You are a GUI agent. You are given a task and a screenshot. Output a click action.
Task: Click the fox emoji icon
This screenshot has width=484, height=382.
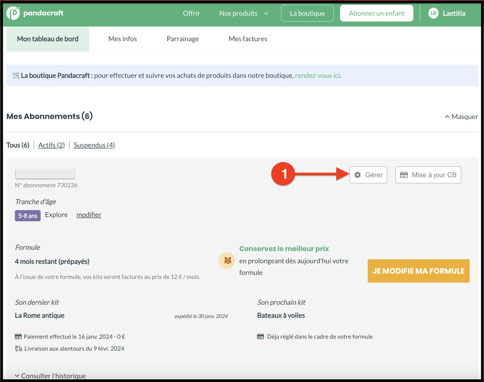pos(227,261)
